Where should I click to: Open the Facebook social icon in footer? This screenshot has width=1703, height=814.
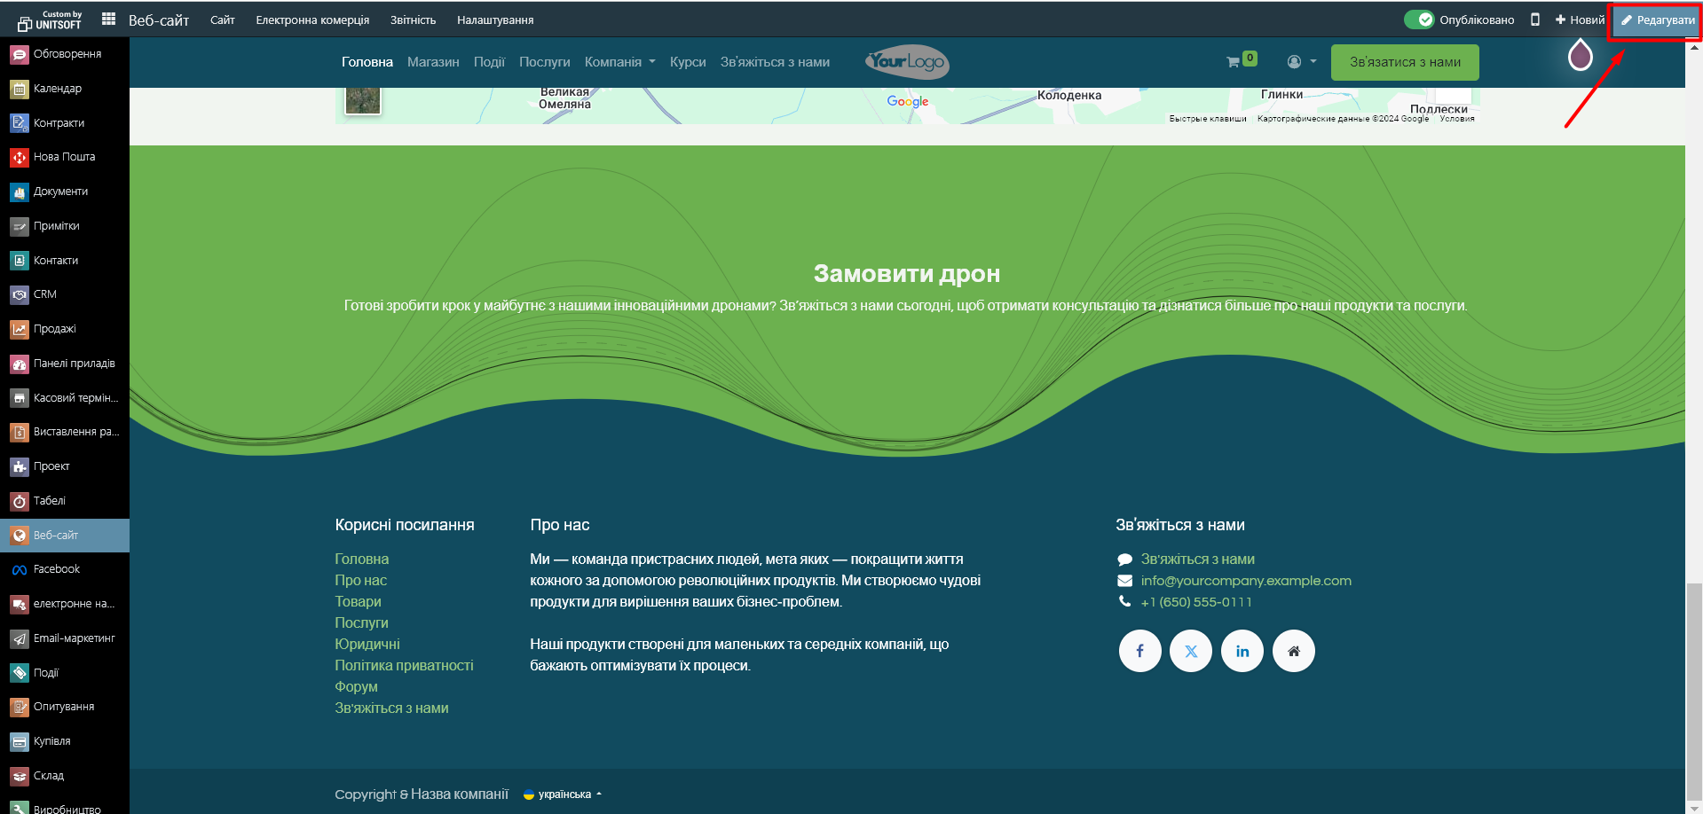(x=1139, y=651)
